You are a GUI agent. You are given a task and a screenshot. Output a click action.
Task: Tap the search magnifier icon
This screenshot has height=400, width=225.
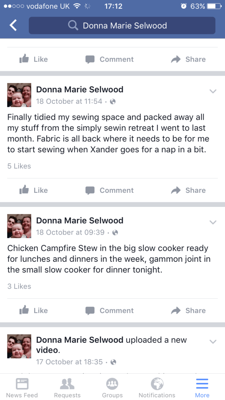(x=73, y=25)
